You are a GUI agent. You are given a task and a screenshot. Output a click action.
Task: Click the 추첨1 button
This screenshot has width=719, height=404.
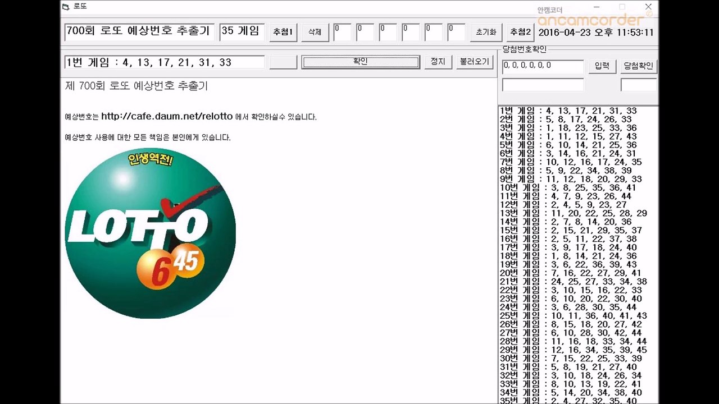[283, 33]
